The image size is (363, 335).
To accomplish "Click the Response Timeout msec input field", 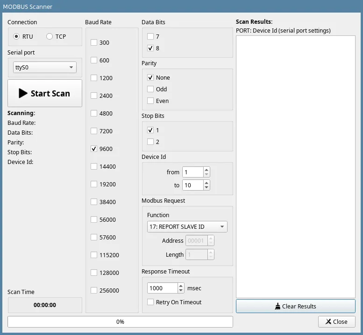I will (162, 288).
